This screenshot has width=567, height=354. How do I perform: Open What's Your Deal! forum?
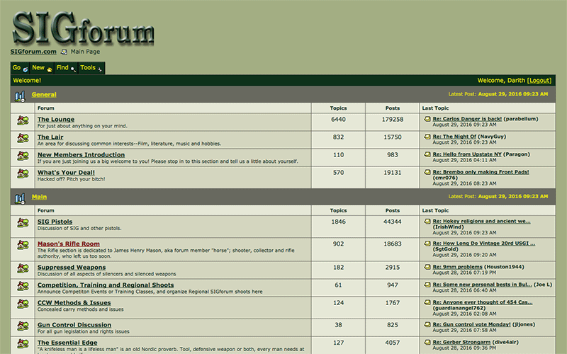pos(66,172)
